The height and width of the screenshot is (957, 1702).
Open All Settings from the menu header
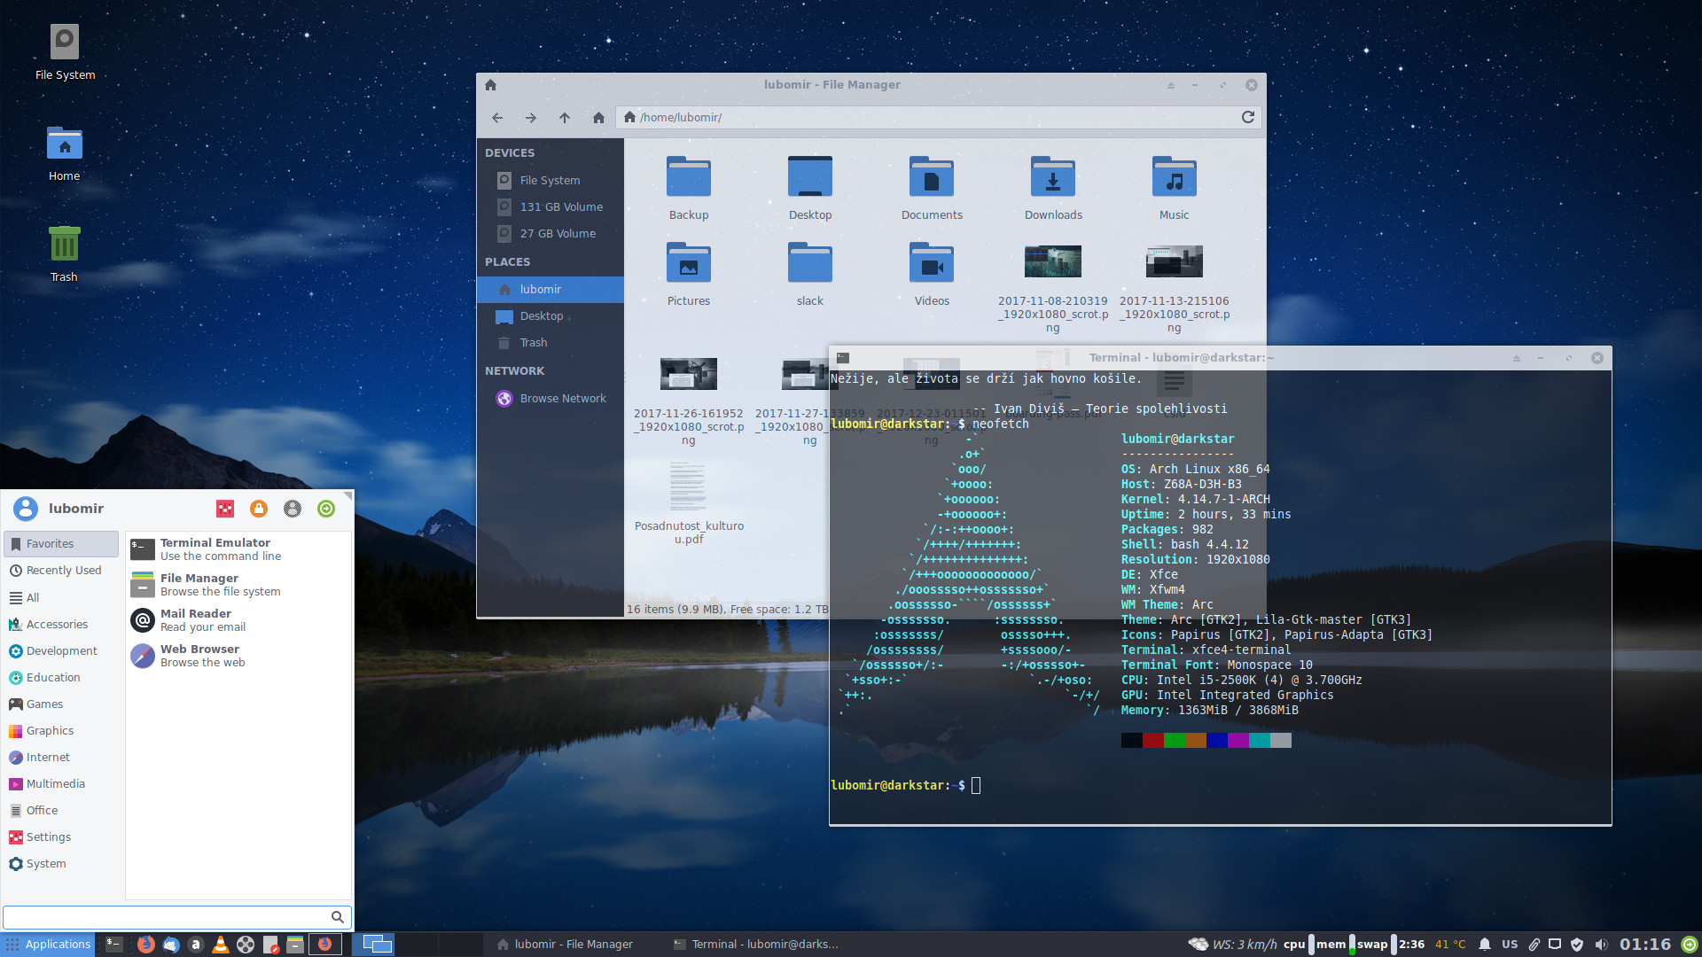(225, 509)
